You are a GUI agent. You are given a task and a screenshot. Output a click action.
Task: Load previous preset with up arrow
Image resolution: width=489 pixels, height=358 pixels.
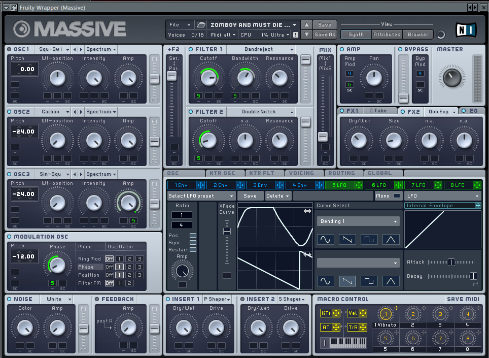click(306, 25)
